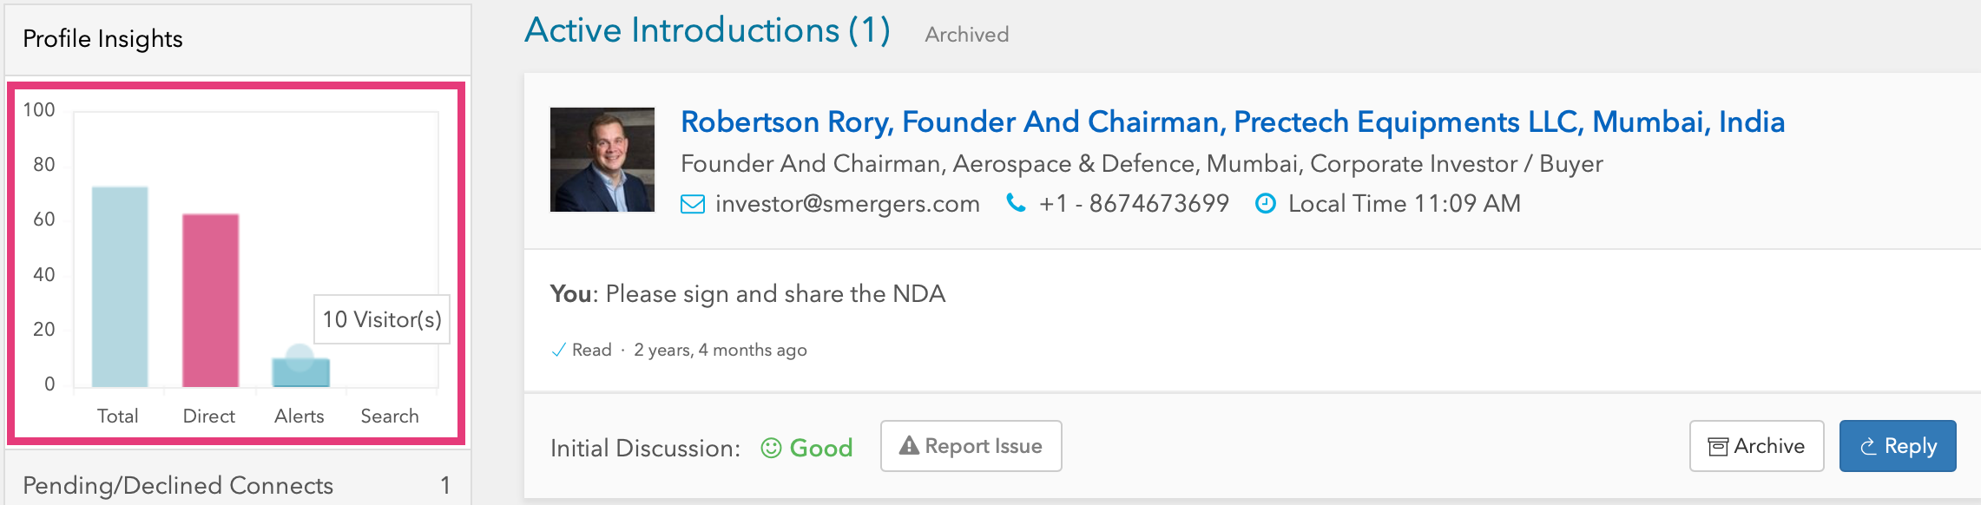1981x505 pixels.
Task: Click the phone handset icon
Action: pos(1015,203)
